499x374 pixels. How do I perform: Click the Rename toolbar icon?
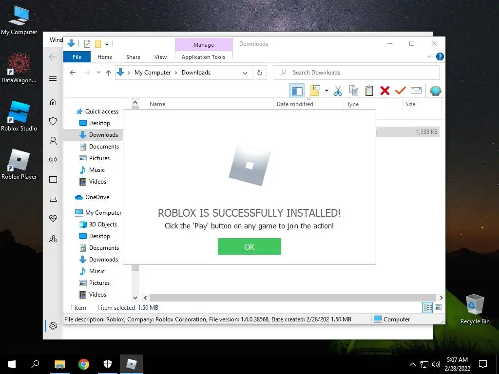click(416, 91)
